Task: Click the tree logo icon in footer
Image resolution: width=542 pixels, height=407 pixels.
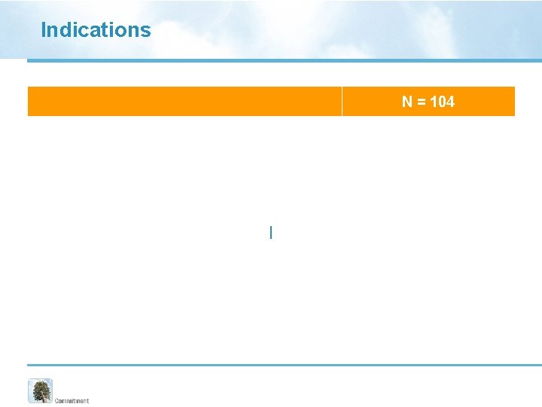Action: (x=40, y=390)
